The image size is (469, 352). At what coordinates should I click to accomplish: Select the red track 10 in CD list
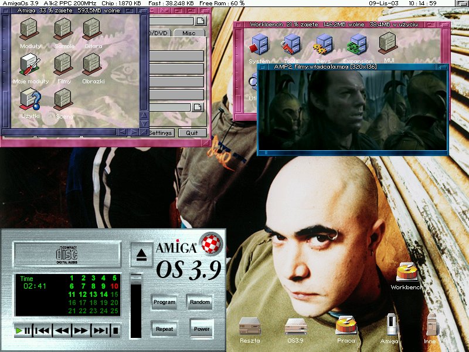(x=114, y=286)
